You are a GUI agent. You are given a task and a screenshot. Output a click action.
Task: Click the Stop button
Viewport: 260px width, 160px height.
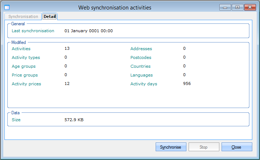coord(203,147)
